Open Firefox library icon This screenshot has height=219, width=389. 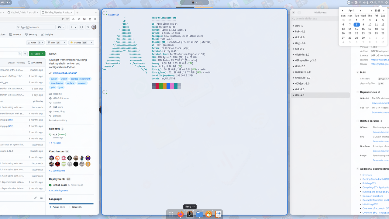[79, 19]
